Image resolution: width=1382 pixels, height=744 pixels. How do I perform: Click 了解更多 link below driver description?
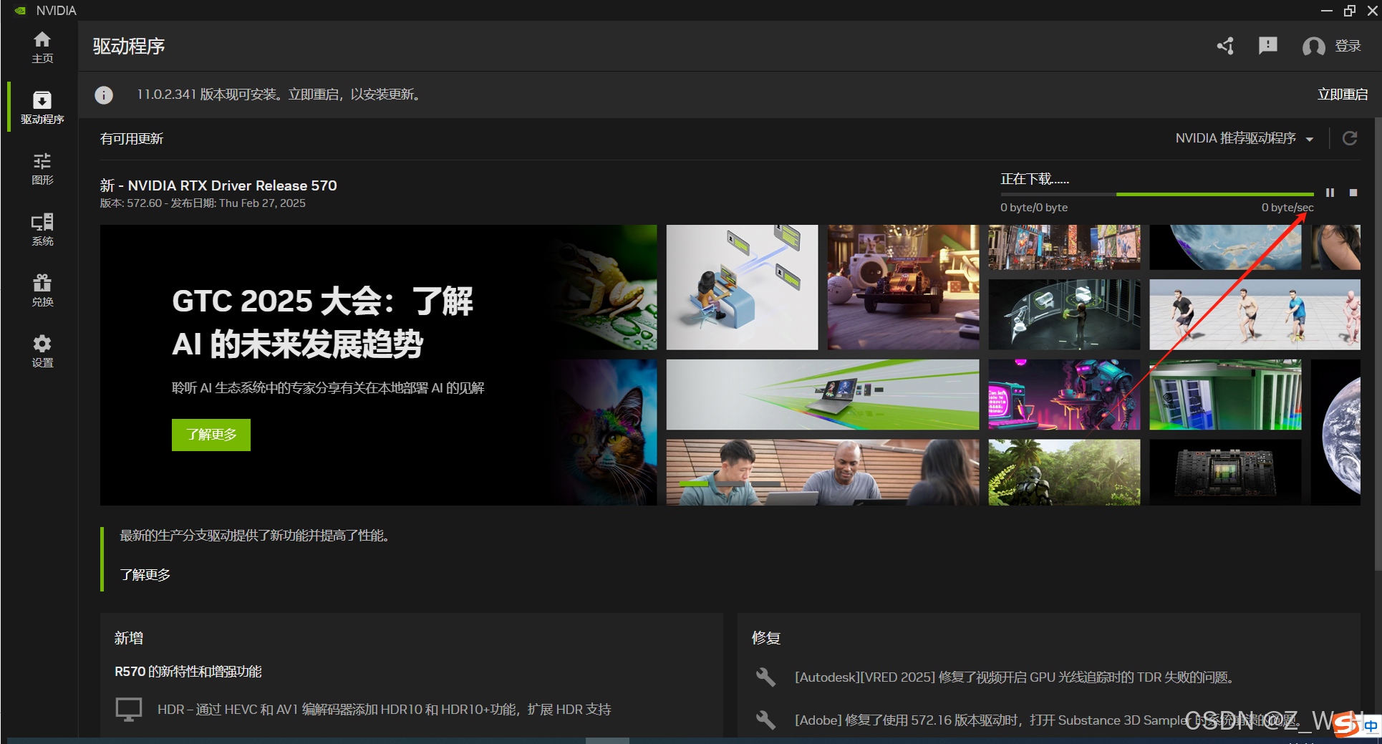click(x=145, y=575)
